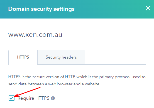Open Security headers settings
The image size is (154, 108).
click(61, 57)
